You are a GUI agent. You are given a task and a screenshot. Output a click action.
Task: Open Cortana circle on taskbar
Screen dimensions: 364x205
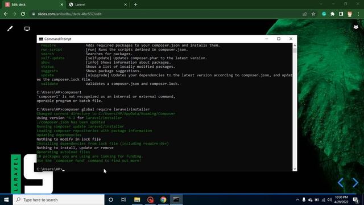(111, 200)
